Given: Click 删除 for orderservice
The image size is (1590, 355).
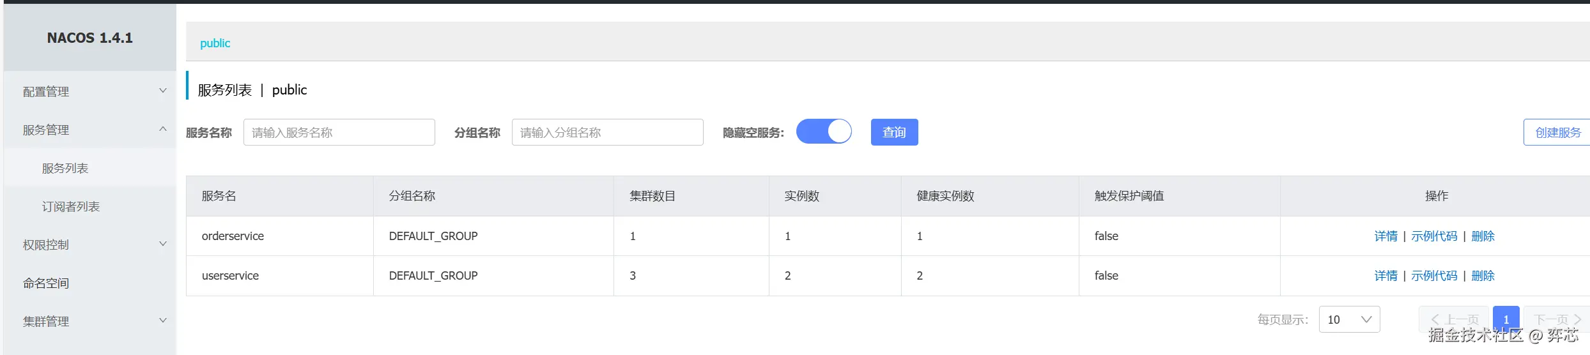Looking at the screenshot, I should 1483,236.
